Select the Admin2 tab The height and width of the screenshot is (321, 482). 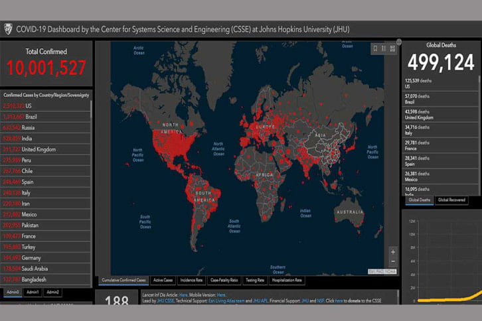52,292
